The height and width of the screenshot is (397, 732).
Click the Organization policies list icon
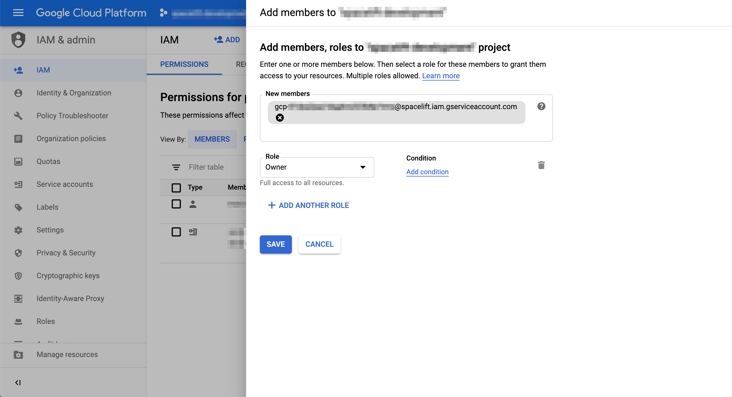point(18,139)
